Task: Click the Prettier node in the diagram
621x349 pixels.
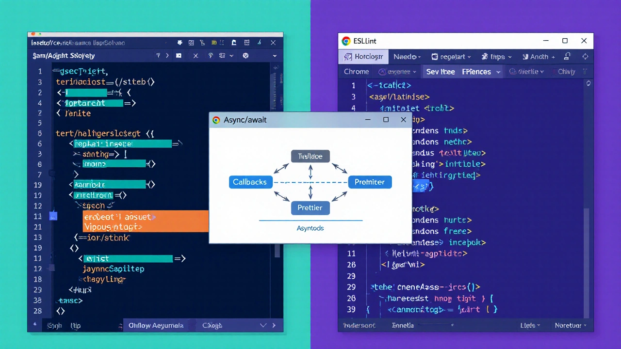Action: (x=310, y=207)
